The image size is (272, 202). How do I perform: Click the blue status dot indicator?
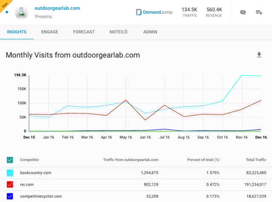(x=7, y=12)
